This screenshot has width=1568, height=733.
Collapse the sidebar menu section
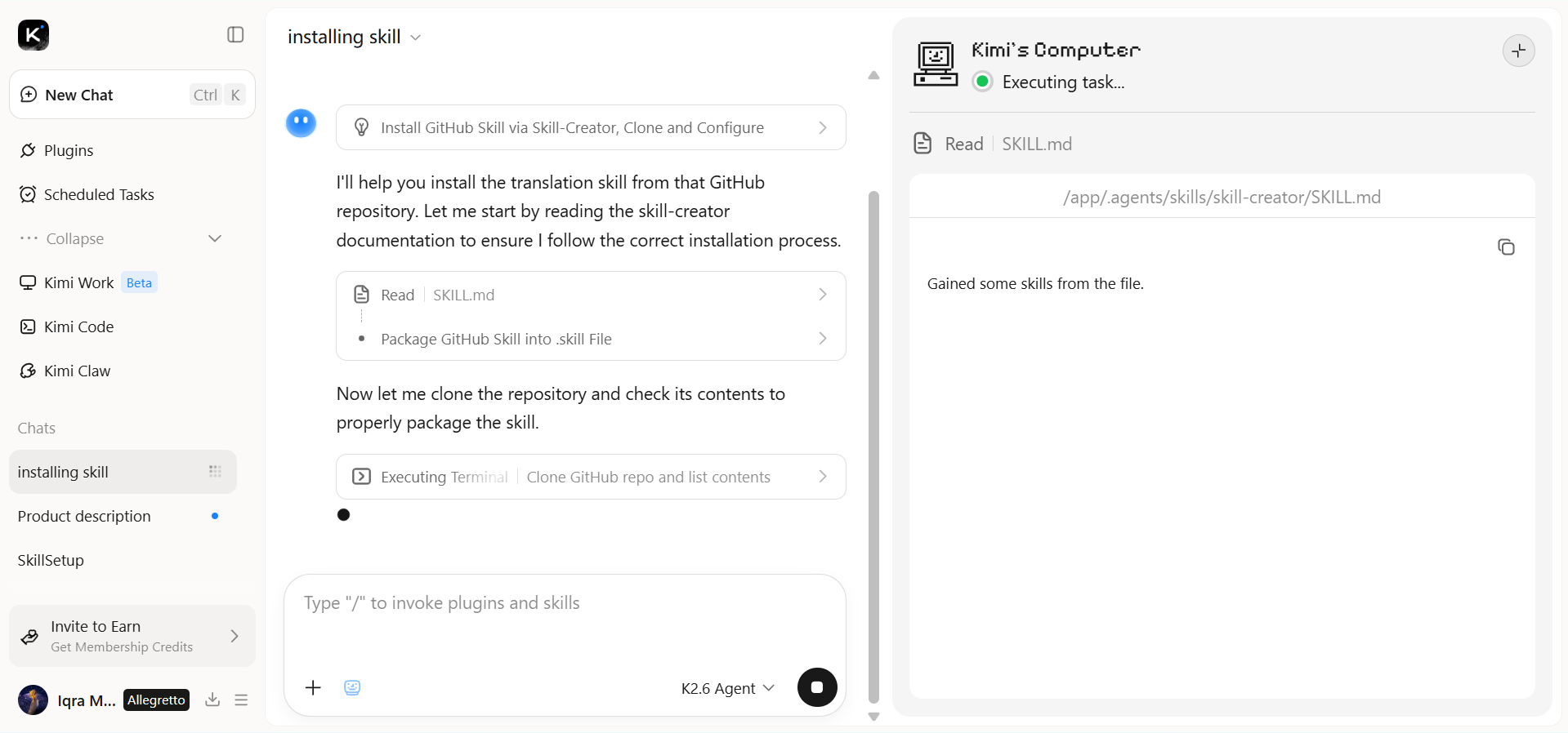coord(121,238)
